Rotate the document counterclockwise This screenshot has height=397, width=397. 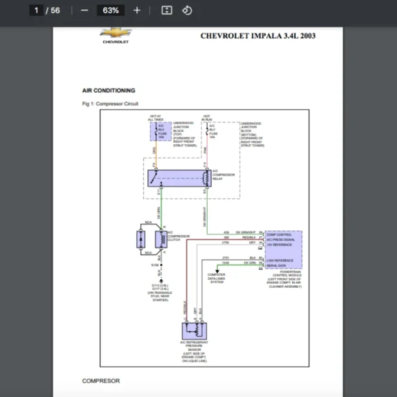187,11
